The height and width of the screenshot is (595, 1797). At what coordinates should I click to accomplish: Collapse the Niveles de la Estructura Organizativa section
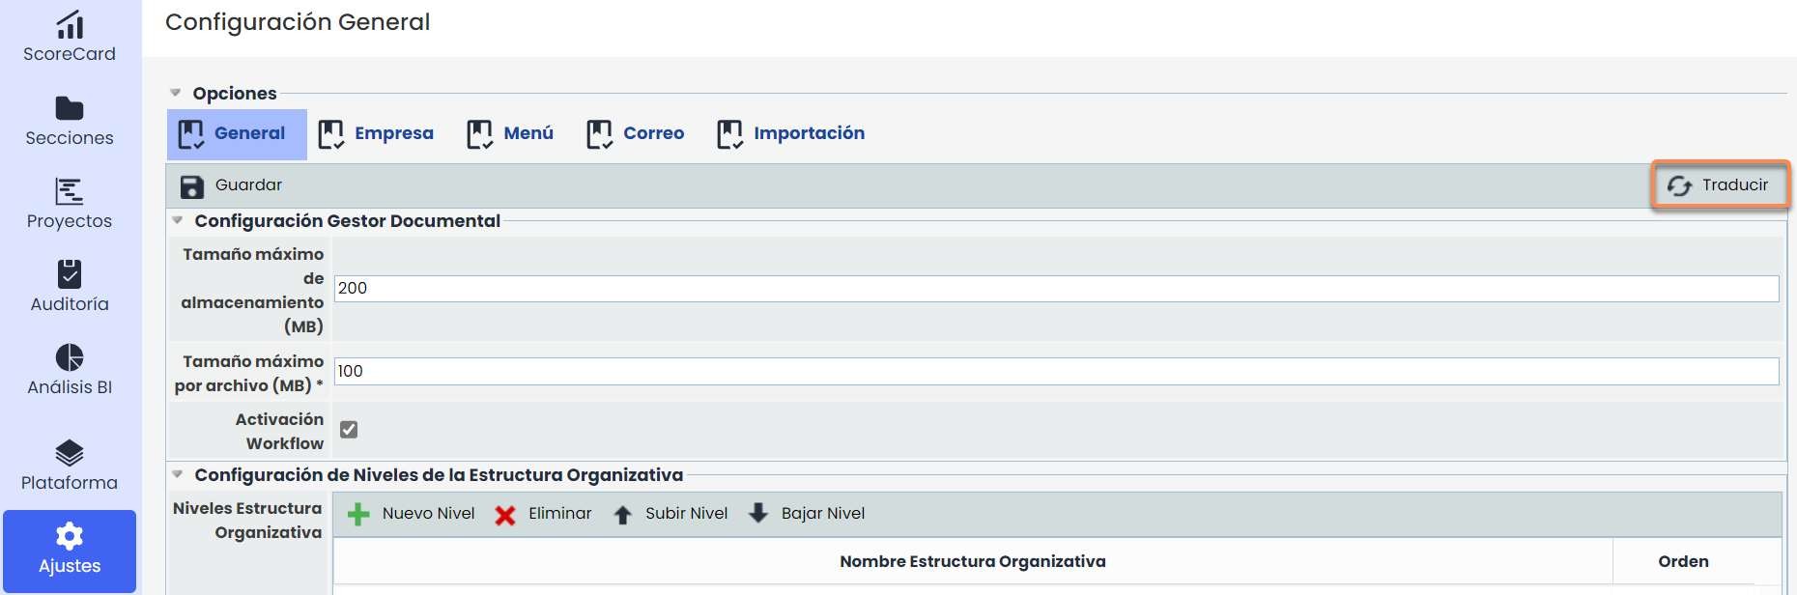pos(178,474)
